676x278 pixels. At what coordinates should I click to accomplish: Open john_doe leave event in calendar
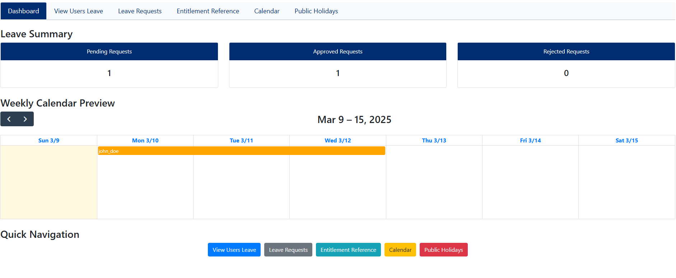point(241,151)
